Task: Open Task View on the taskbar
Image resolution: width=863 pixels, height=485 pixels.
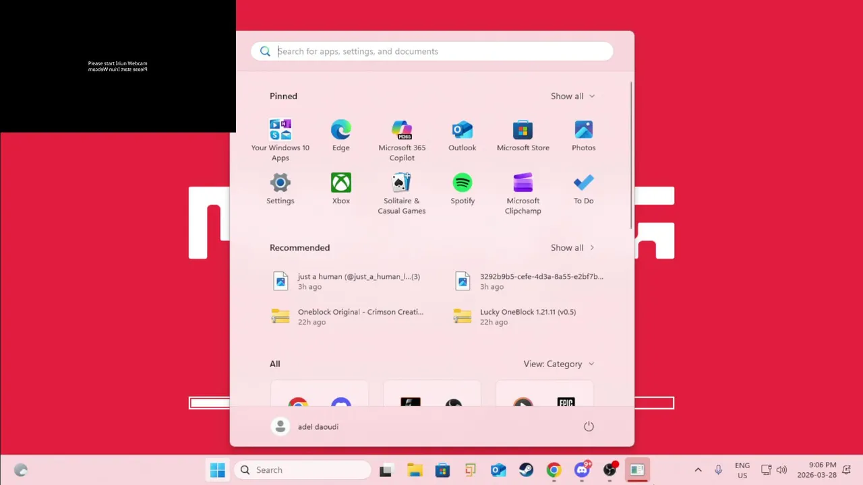Action: click(x=386, y=470)
